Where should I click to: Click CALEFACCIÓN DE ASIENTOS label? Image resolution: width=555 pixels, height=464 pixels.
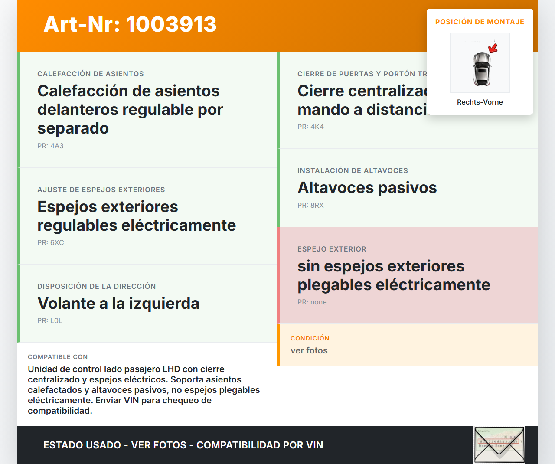click(91, 74)
